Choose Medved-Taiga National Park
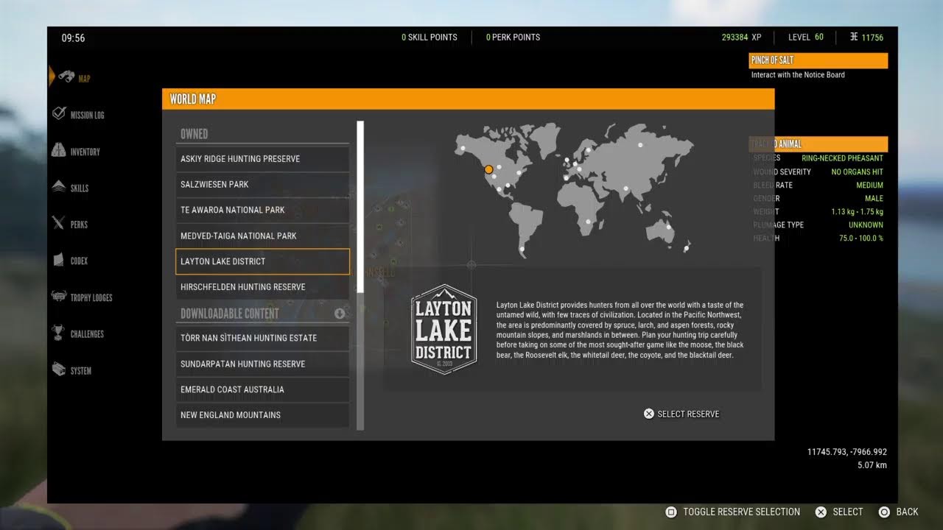 [262, 236]
